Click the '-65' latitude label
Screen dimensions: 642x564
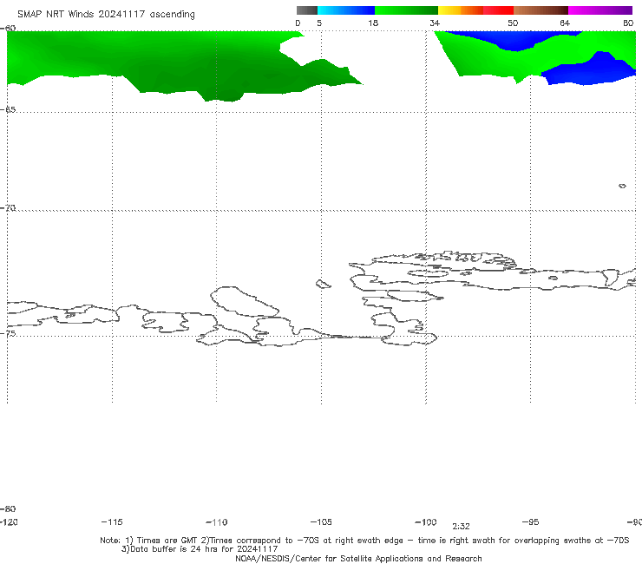coord(8,110)
